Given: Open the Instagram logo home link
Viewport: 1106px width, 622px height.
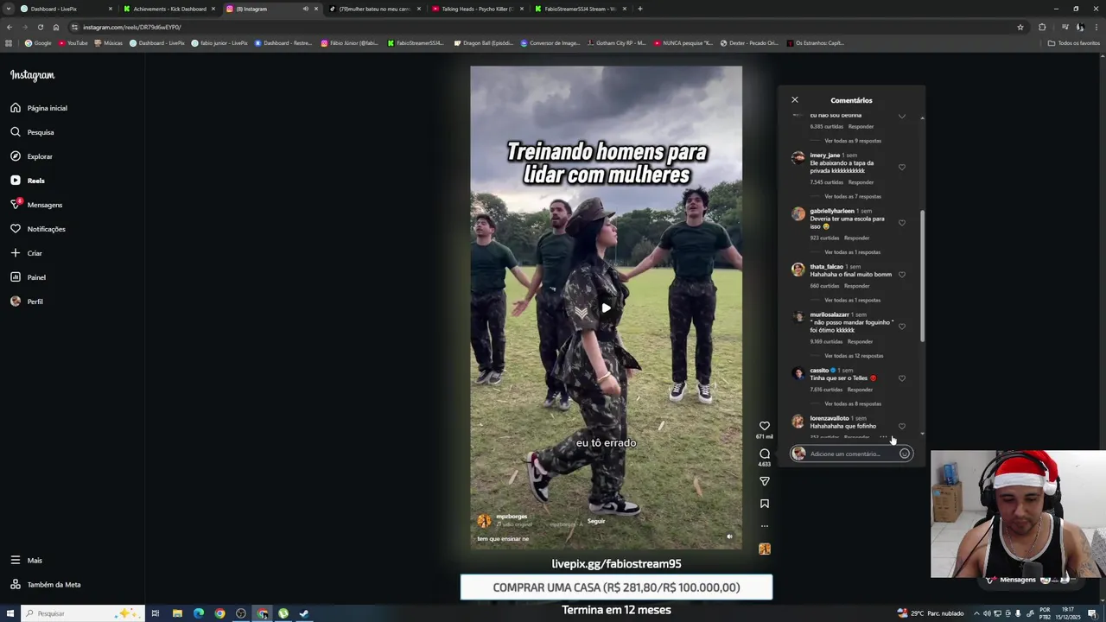Looking at the screenshot, I should [x=32, y=75].
